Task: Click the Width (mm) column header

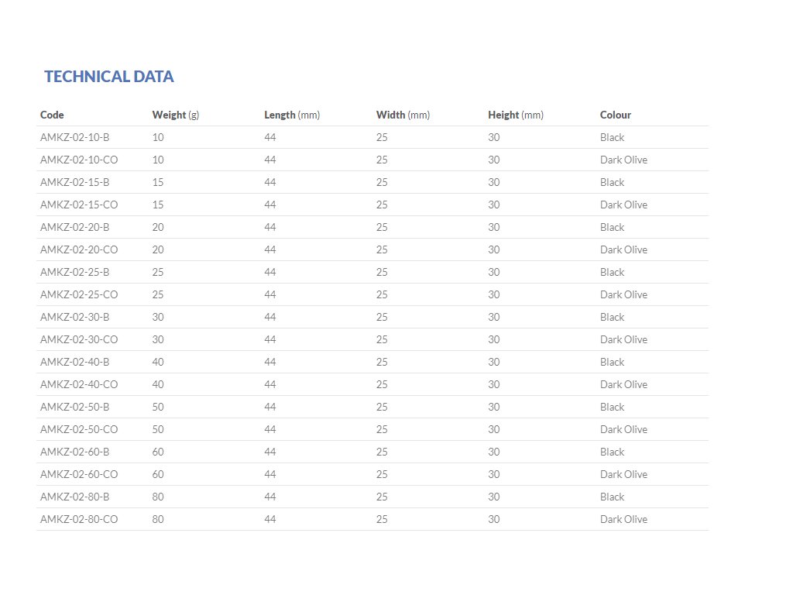Action: pyautogui.click(x=403, y=115)
